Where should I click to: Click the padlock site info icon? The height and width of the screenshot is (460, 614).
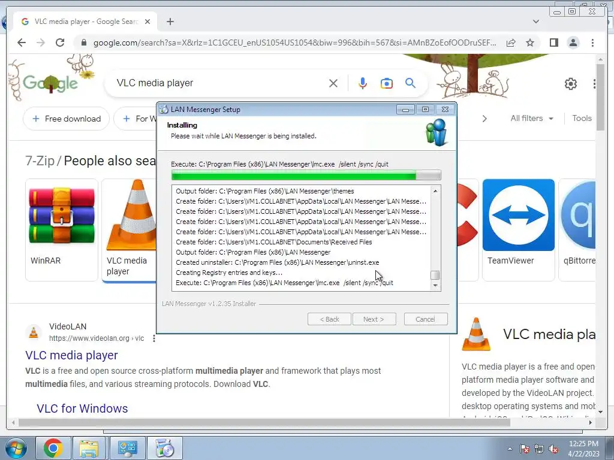(84, 43)
